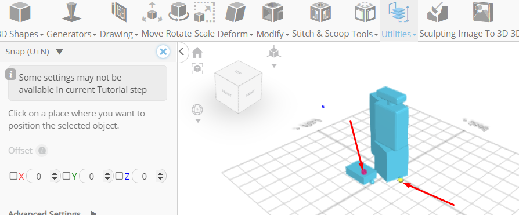The height and width of the screenshot is (215, 519).
Task: Collapse the left side panel
Action: point(181,51)
